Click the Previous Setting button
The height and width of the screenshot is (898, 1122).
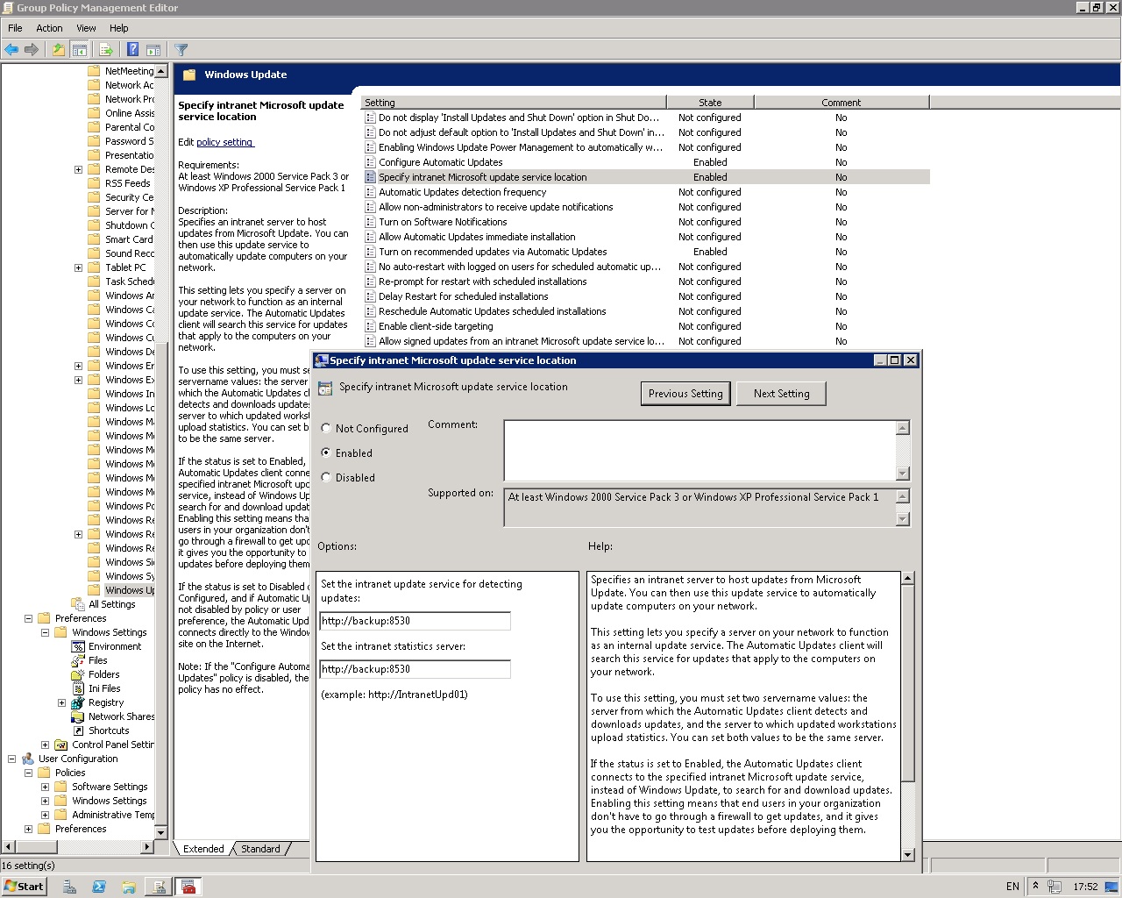(685, 394)
